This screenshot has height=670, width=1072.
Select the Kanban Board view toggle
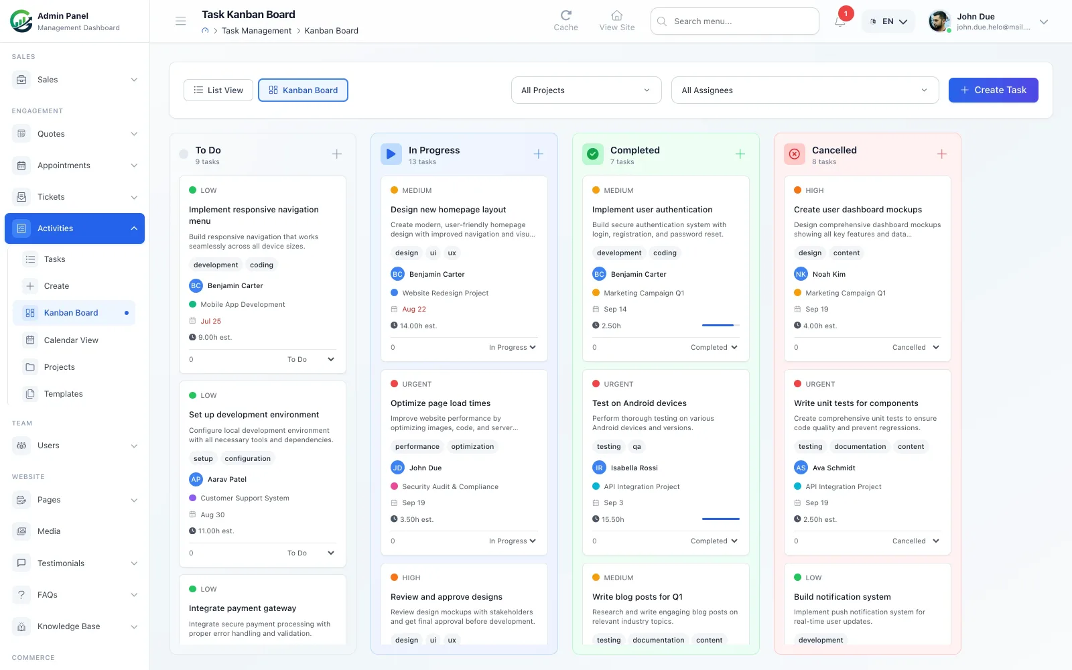(303, 90)
